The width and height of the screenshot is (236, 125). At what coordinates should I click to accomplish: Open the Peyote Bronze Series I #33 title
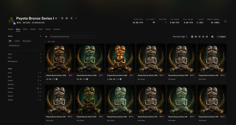[x=178, y=75]
